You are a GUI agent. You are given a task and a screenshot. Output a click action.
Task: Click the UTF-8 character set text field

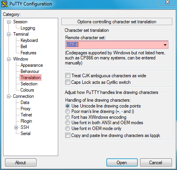pyautogui.click(x=114, y=45)
